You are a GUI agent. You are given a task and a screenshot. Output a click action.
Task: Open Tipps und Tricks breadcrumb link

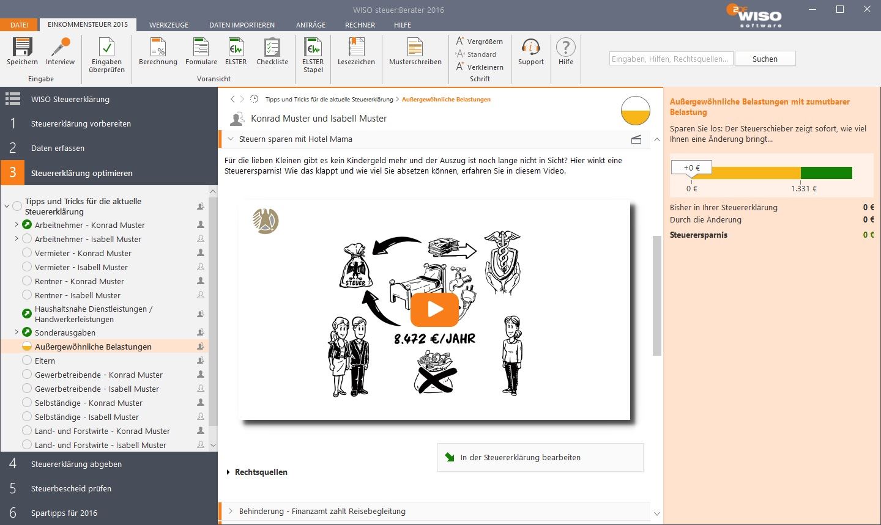tap(329, 99)
